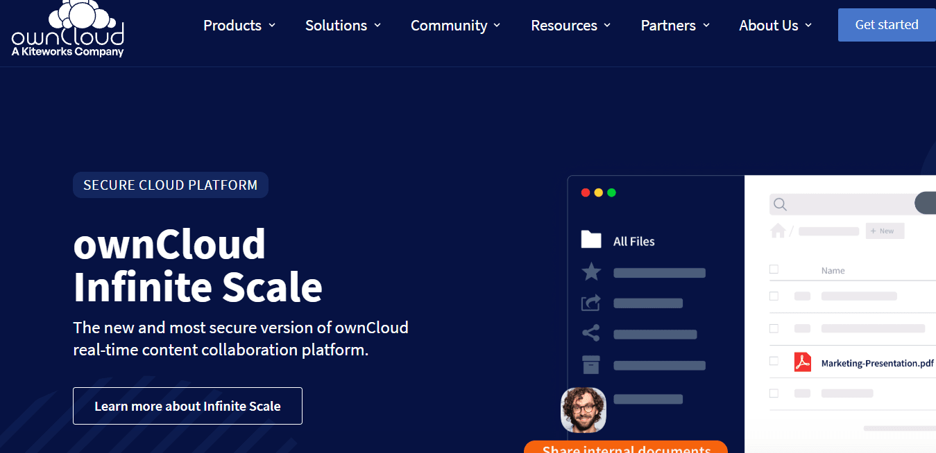Screen dimensions: 936x453
Task: Open Marketing-Presentation.pdf file name
Action: point(878,363)
